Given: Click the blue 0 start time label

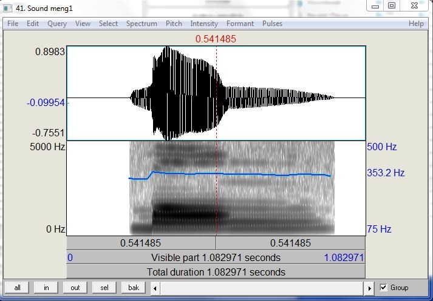Looking at the screenshot, I should pos(70,257).
